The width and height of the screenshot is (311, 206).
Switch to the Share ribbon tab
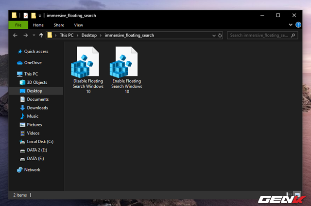coord(59,25)
